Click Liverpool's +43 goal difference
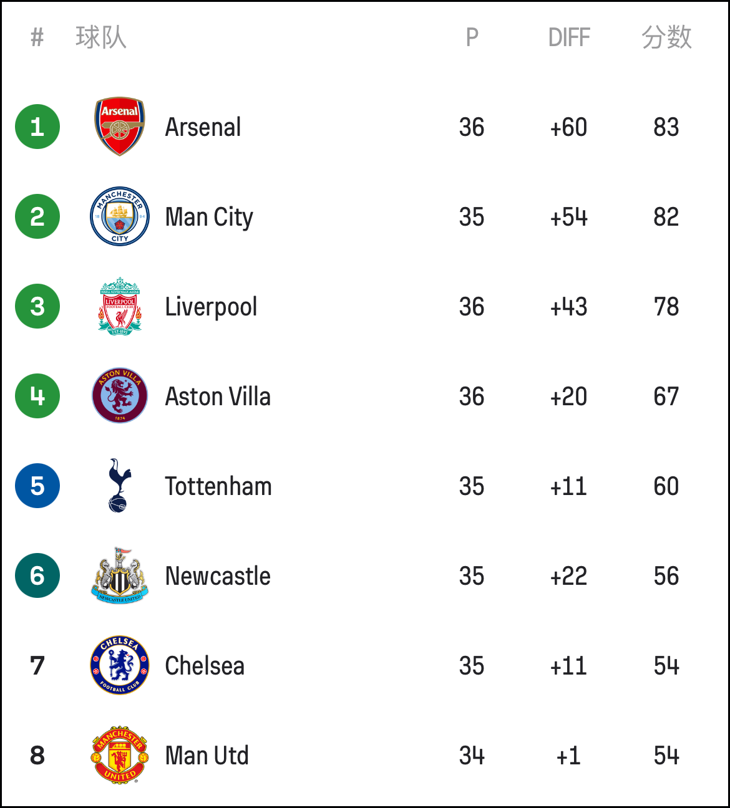Image resolution: width=730 pixels, height=808 pixels. click(x=569, y=307)
